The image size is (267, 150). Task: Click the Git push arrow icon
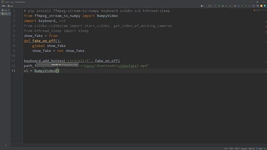tap(246, 6)
